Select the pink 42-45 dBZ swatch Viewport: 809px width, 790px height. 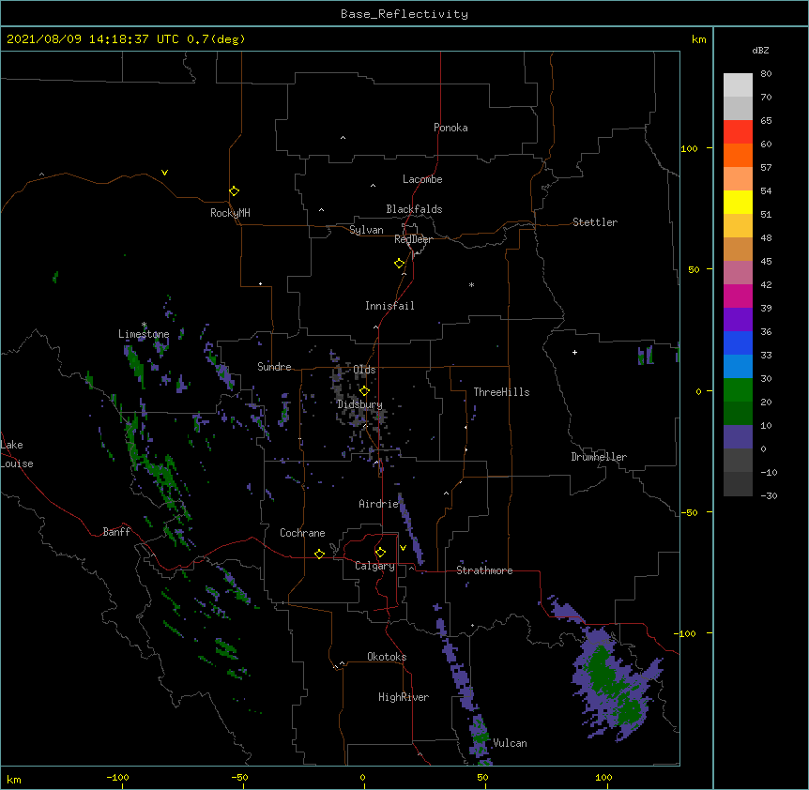click(738, 273)
